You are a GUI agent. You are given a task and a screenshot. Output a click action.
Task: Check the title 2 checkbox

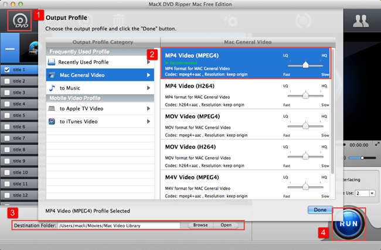click(x=7, y=81)
